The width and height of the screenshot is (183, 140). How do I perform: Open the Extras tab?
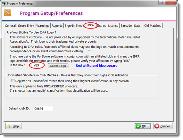[x=102, y=26]
